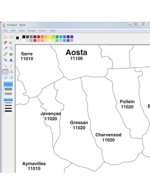The height and width of the screenshot is (195, 150).
Task: Pick the brown palette swatch
Action: click(35, 40)
